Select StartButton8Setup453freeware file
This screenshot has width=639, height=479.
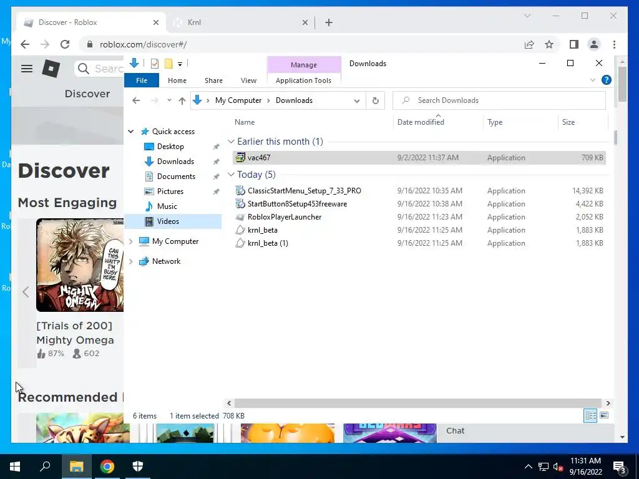point(419,204)
